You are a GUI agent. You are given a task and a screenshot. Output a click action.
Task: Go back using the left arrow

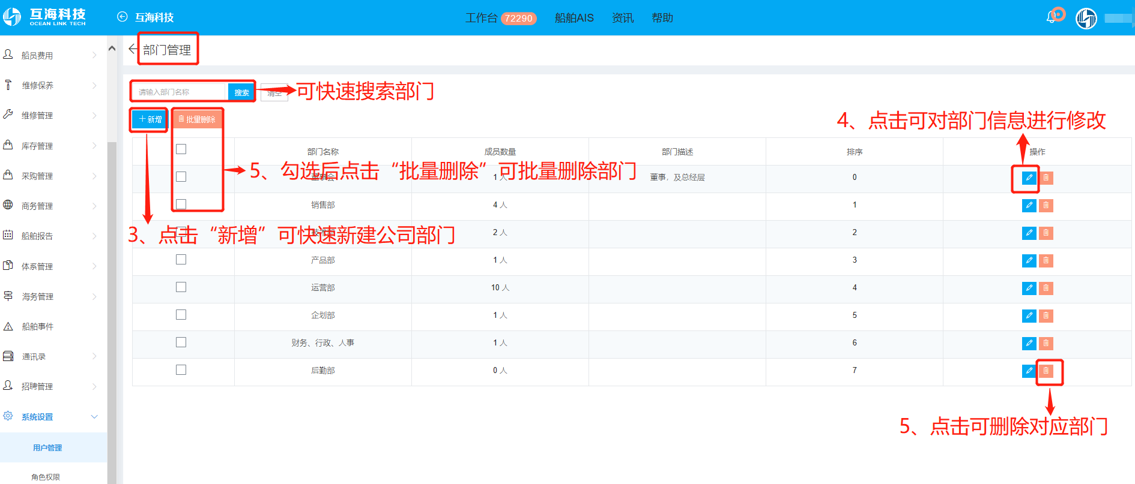click(x=133, y=49)
